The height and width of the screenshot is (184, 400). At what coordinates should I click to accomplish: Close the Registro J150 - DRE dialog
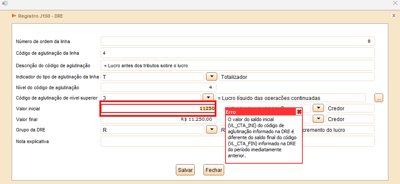(394, 16)
